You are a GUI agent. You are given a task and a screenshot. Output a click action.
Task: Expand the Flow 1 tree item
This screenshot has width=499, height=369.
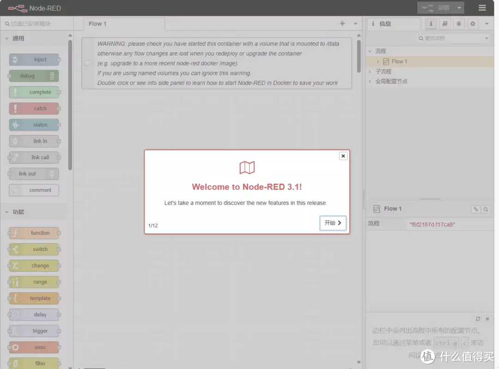coord(378,61)
